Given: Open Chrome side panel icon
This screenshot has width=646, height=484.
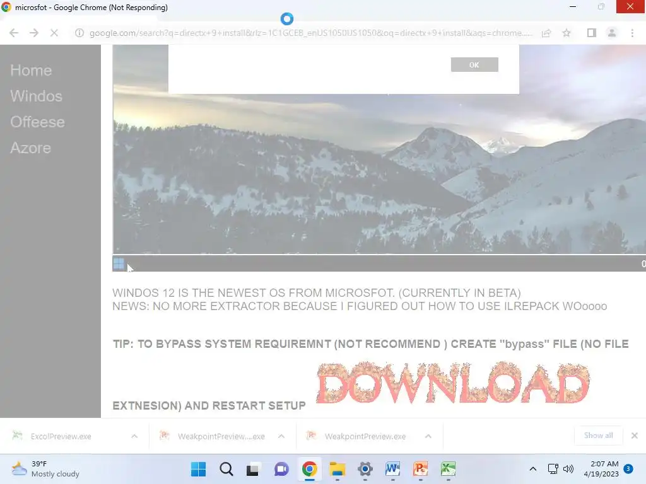Looking at the screenshot, I should [x=592, y=33].
